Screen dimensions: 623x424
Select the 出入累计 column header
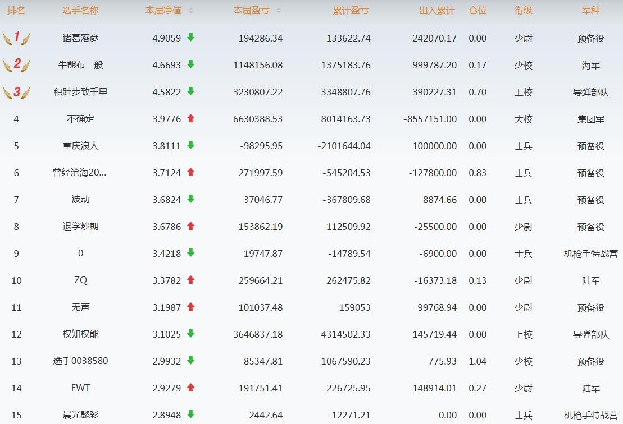click(437, 11)
